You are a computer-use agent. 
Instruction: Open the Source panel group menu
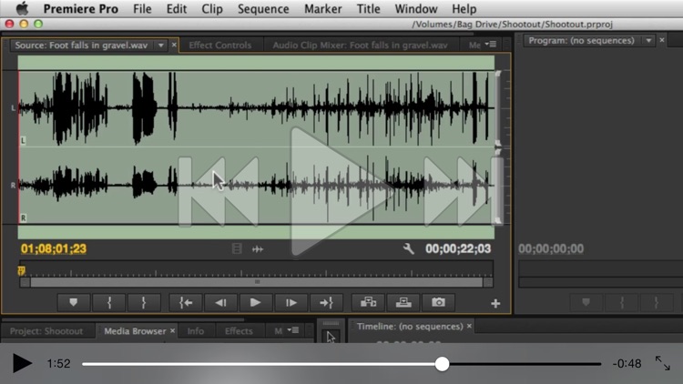tap(491, 44)
